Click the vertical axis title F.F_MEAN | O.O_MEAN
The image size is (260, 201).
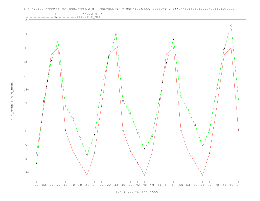pos(12,101)
